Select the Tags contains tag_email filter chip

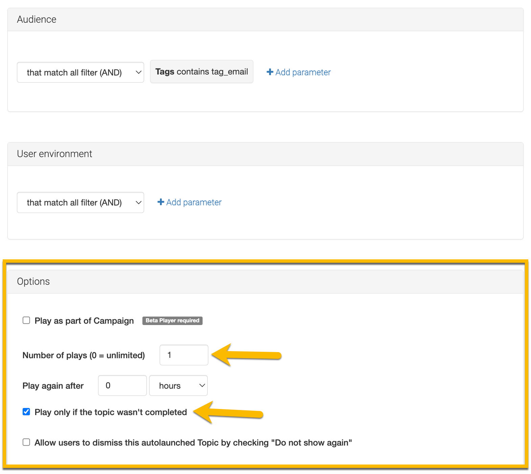[x=202, y=72]
